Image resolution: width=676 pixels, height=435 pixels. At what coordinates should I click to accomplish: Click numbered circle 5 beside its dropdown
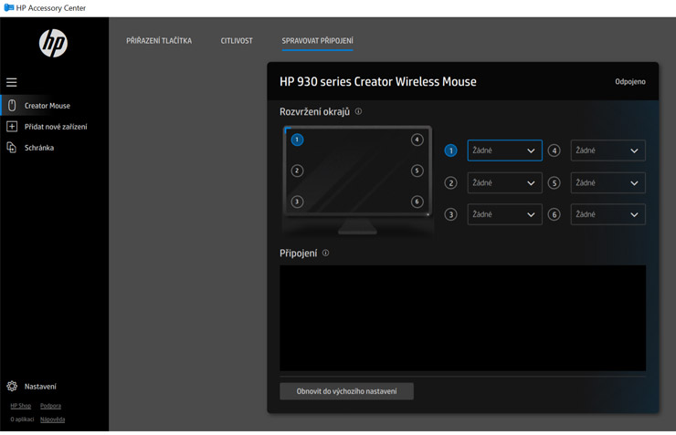[555, 183]
